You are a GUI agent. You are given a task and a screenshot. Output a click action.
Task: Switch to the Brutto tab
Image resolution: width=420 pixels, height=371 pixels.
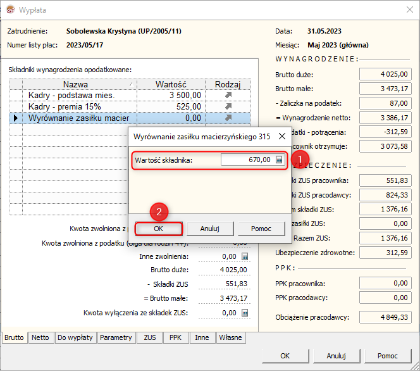(14, 337)
